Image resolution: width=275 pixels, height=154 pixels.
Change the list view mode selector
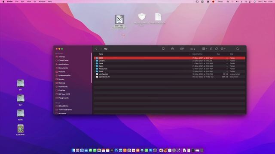coord(192,49)
